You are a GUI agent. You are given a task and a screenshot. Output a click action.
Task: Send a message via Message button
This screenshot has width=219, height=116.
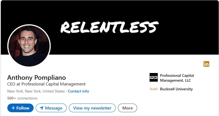pos(51,108)
